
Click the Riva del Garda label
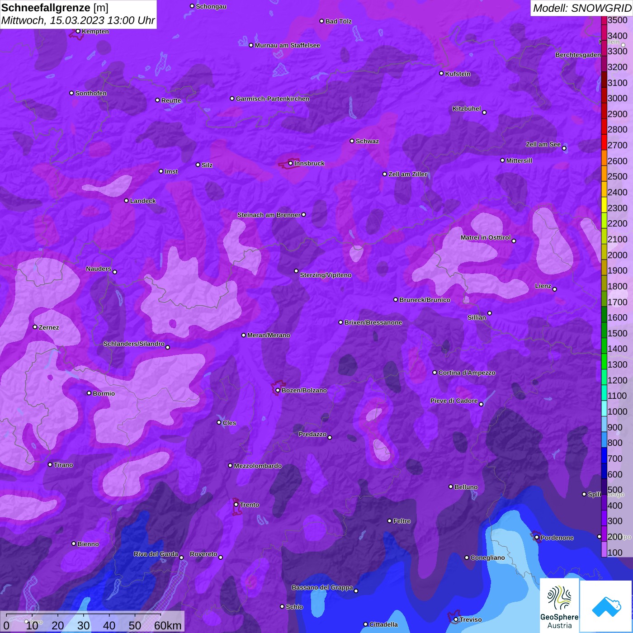click(156, 554)
